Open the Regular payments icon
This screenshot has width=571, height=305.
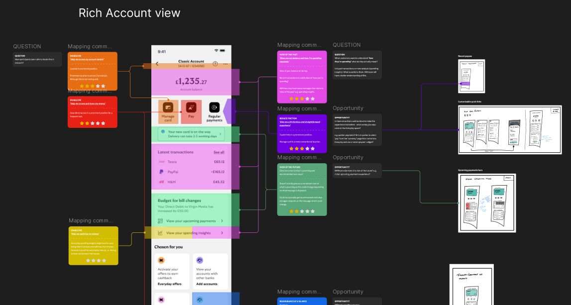point(215,107)
